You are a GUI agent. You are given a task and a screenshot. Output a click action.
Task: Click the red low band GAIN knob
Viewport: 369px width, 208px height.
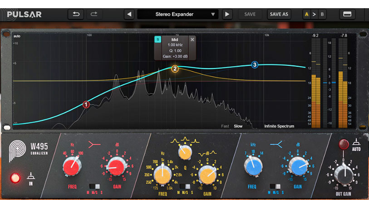[117, 167]
